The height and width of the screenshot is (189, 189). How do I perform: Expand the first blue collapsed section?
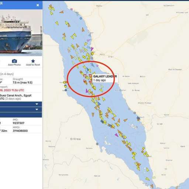coord(21,104)
